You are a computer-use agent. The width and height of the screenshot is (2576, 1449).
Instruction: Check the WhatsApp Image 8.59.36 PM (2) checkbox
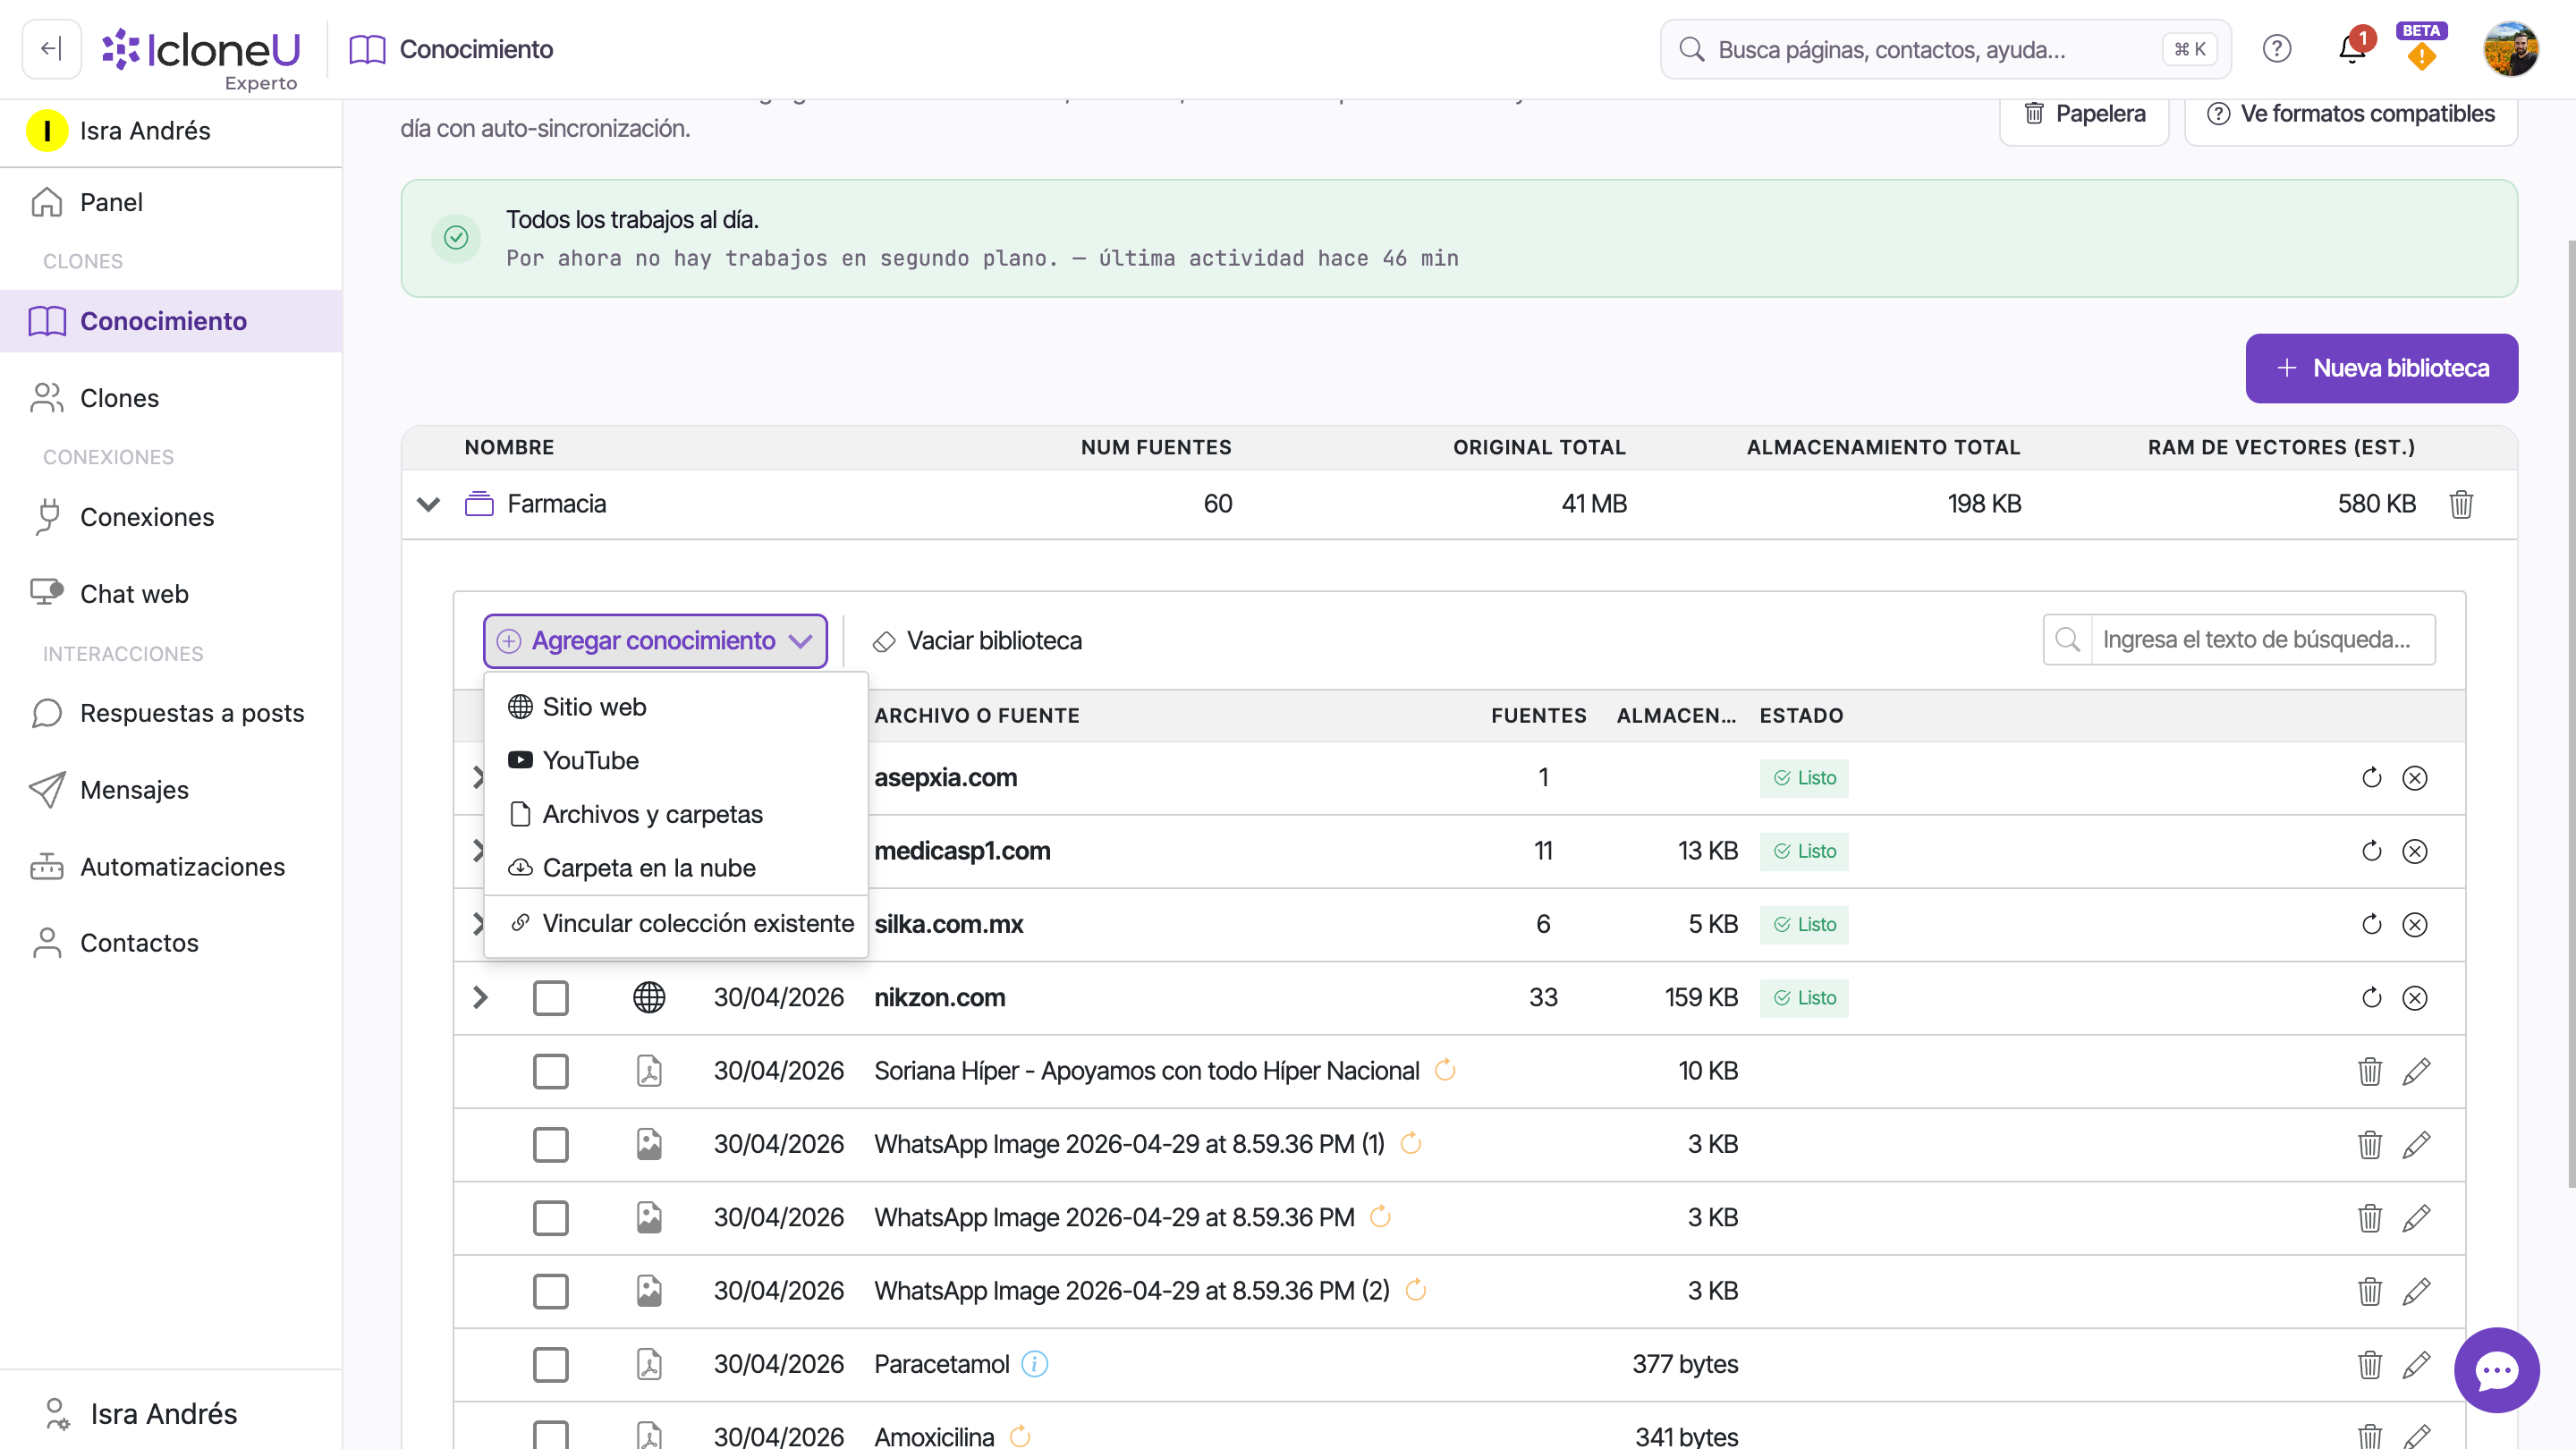pos(550,1291)
